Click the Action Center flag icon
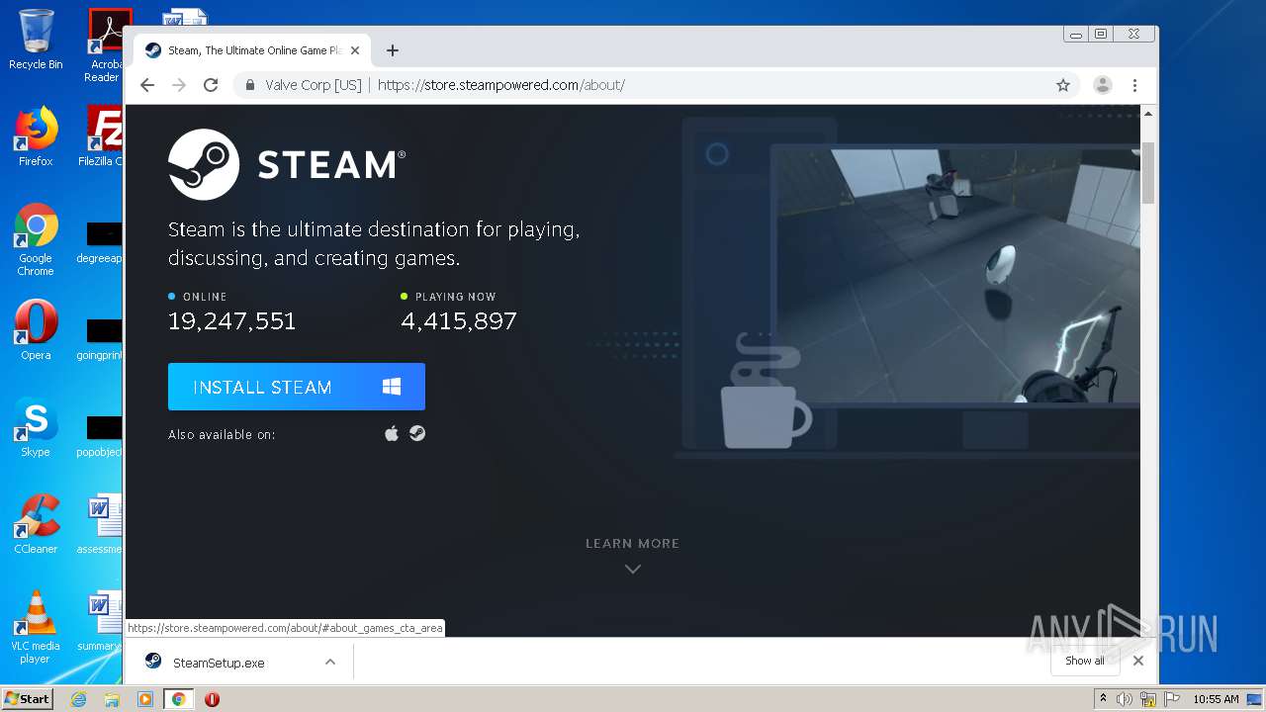Screen dimensions: 1266x712 (x=1171, y=699)
